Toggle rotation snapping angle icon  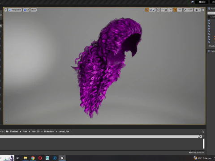point(175,10)
